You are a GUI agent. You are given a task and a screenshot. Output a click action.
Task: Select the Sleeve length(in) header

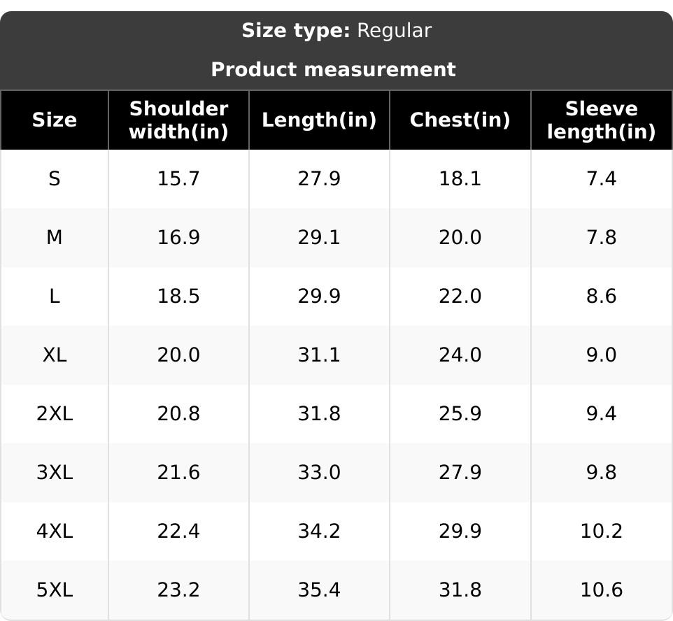(x=601, y=120)
